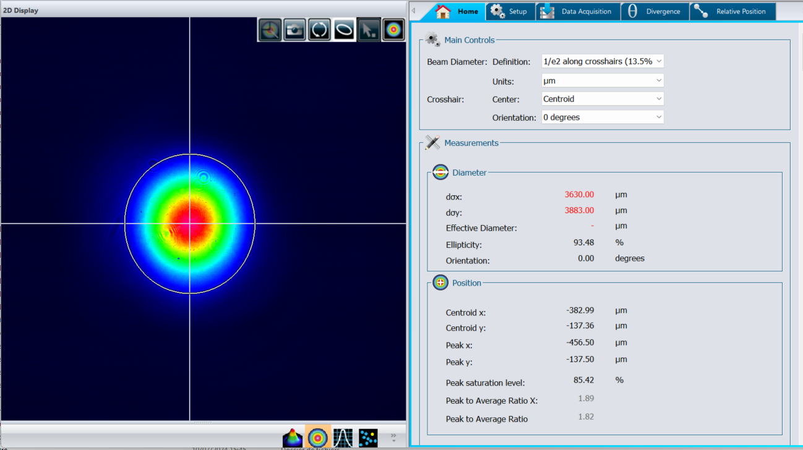
Task: Click the circular arrows refresh icon
Action: [319, 30]
